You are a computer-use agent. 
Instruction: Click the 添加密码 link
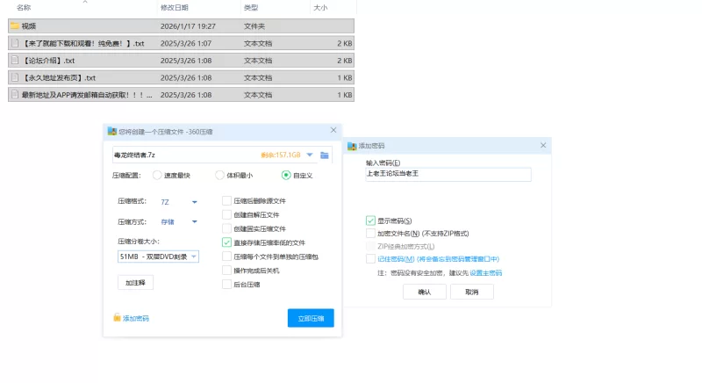click(136, 318)
